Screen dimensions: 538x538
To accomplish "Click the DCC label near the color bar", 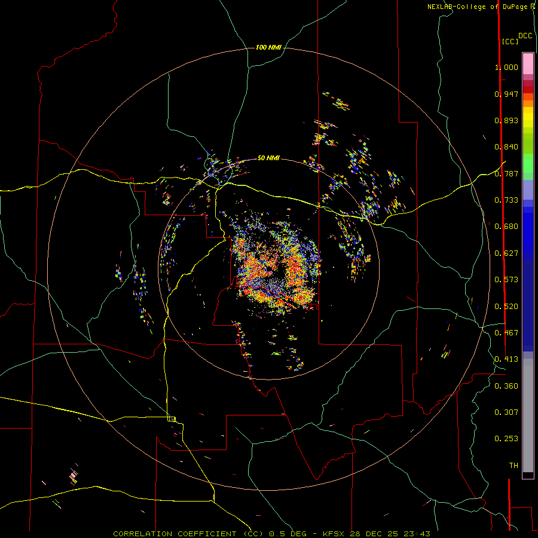I will [x=525, y=36].
